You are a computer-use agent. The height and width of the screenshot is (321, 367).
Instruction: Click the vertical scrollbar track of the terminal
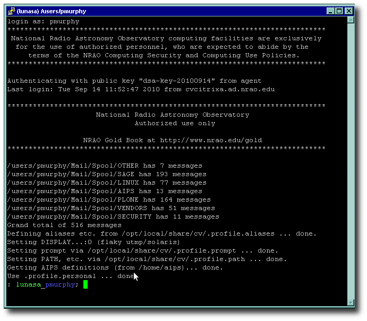351,159
